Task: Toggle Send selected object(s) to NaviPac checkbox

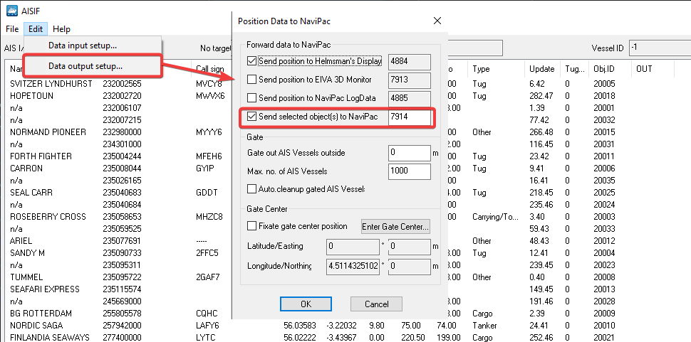Action: point(251,117)
